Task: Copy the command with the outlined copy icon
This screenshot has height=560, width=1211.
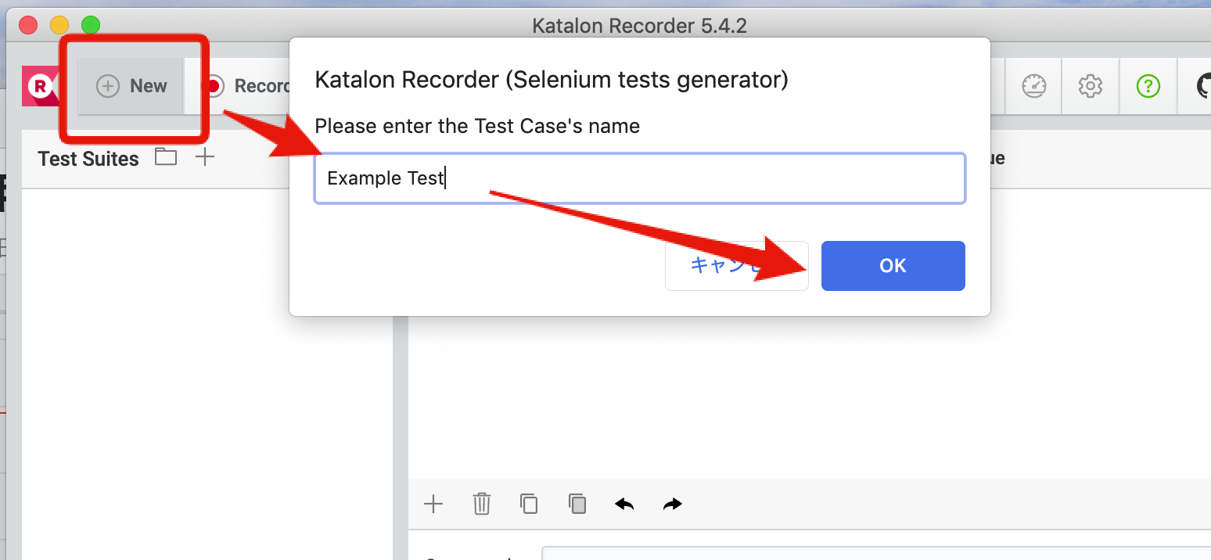Action: pos(530,504)
